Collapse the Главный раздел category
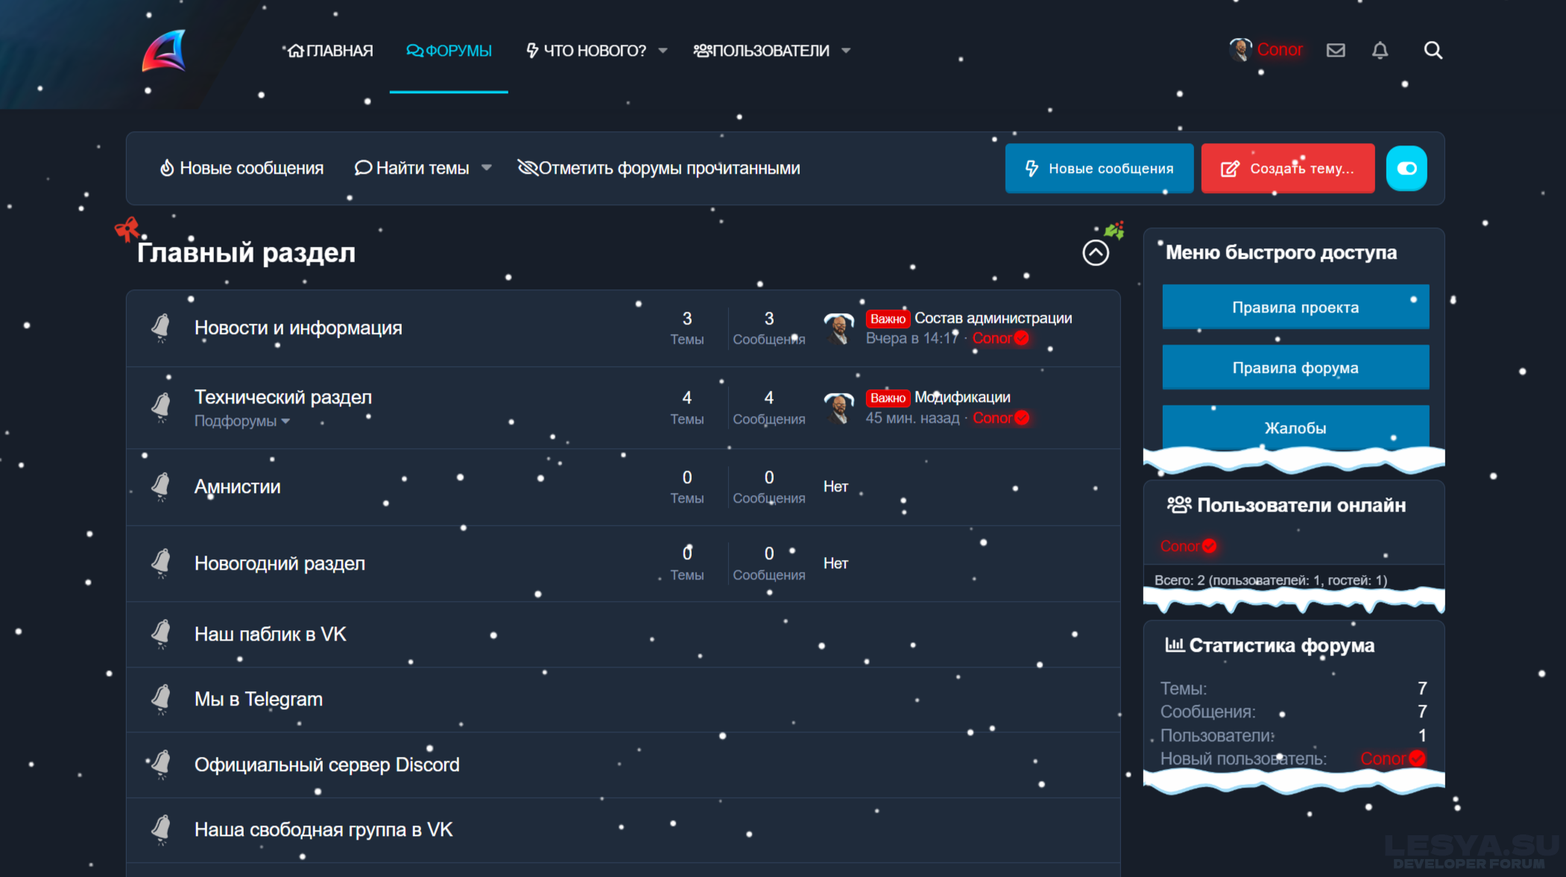Viewport: 1566px width, 877px height. 1095,253
